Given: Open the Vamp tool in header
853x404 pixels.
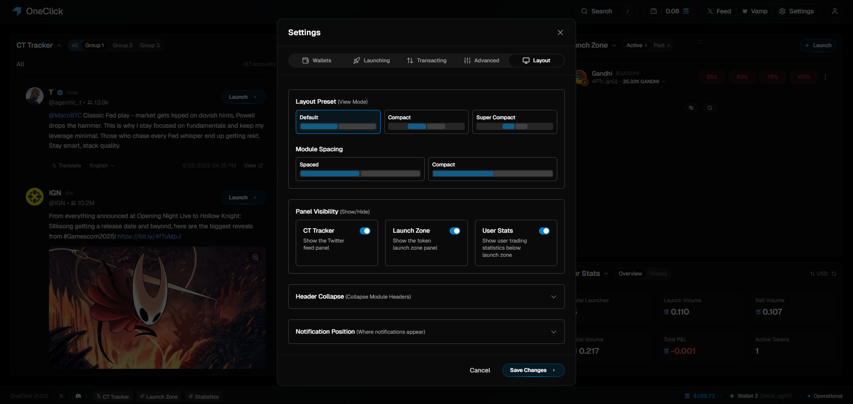Looking at the screenshot, I should (755, 11).
